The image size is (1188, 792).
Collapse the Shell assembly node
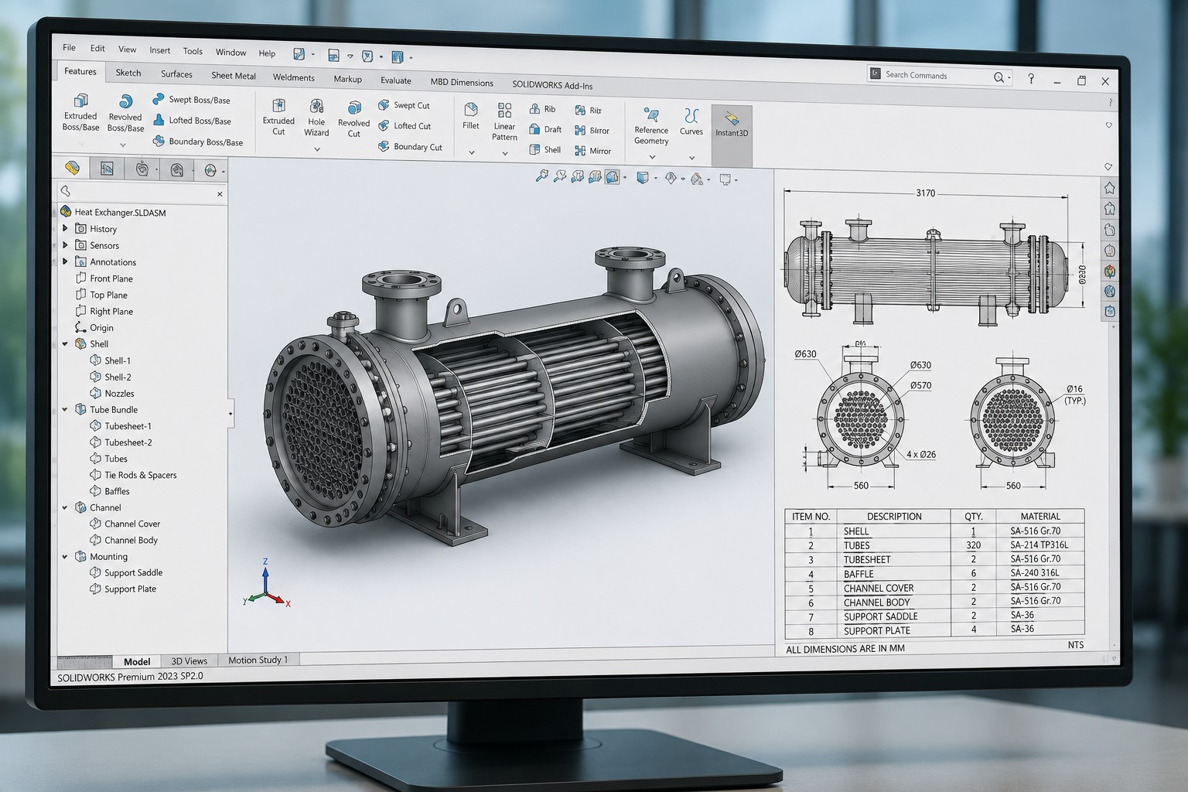pyautogui.click(x=65, y=343)
